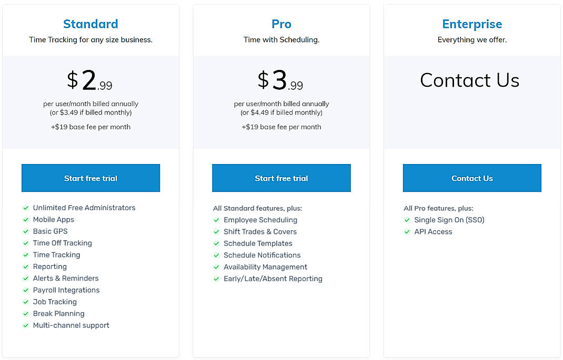Viewport: 563px width, 360px height.
Task: Click the check icon next to Time Off Tracking
Action: (x=26, y=243)
